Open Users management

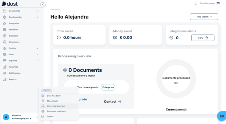tap(59, 106)
